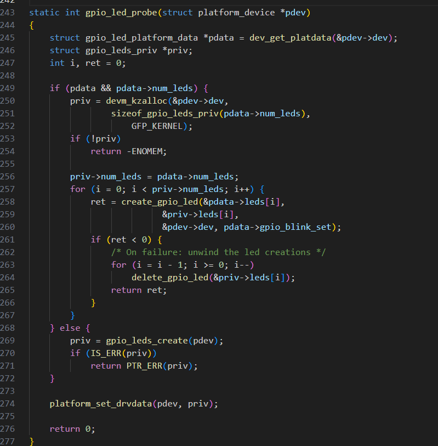Click 'i--' in the unwind loop on line 263

tap(242, 265)
